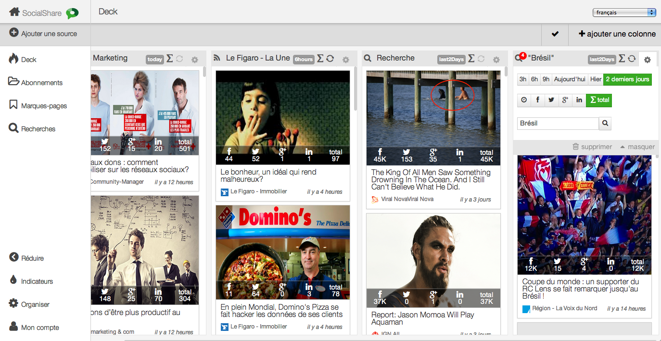661x341 pixels.
Task: Click the RSS icon of Le Figaro column
Action: [217, 58]
